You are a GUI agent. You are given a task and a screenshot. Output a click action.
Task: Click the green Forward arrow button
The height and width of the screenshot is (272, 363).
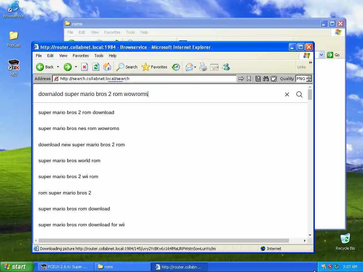[68, 67]
